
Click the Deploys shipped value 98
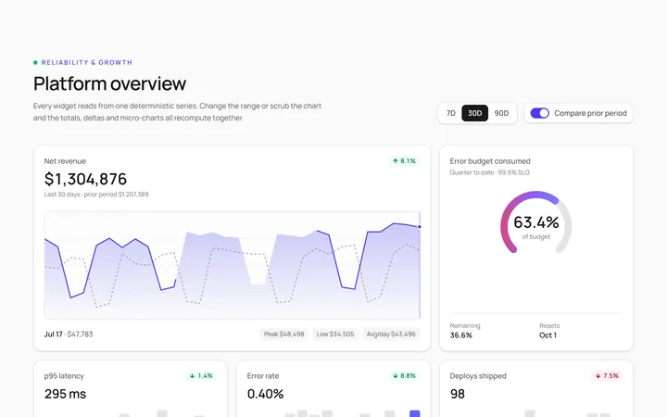tap(458, 394)
